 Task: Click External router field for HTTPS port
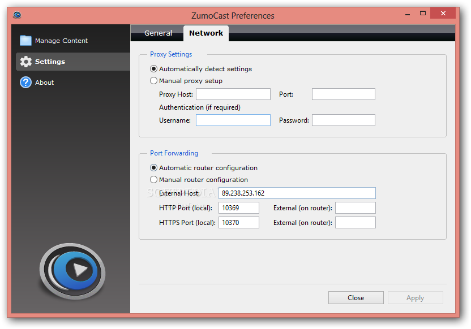click(356, 223)
